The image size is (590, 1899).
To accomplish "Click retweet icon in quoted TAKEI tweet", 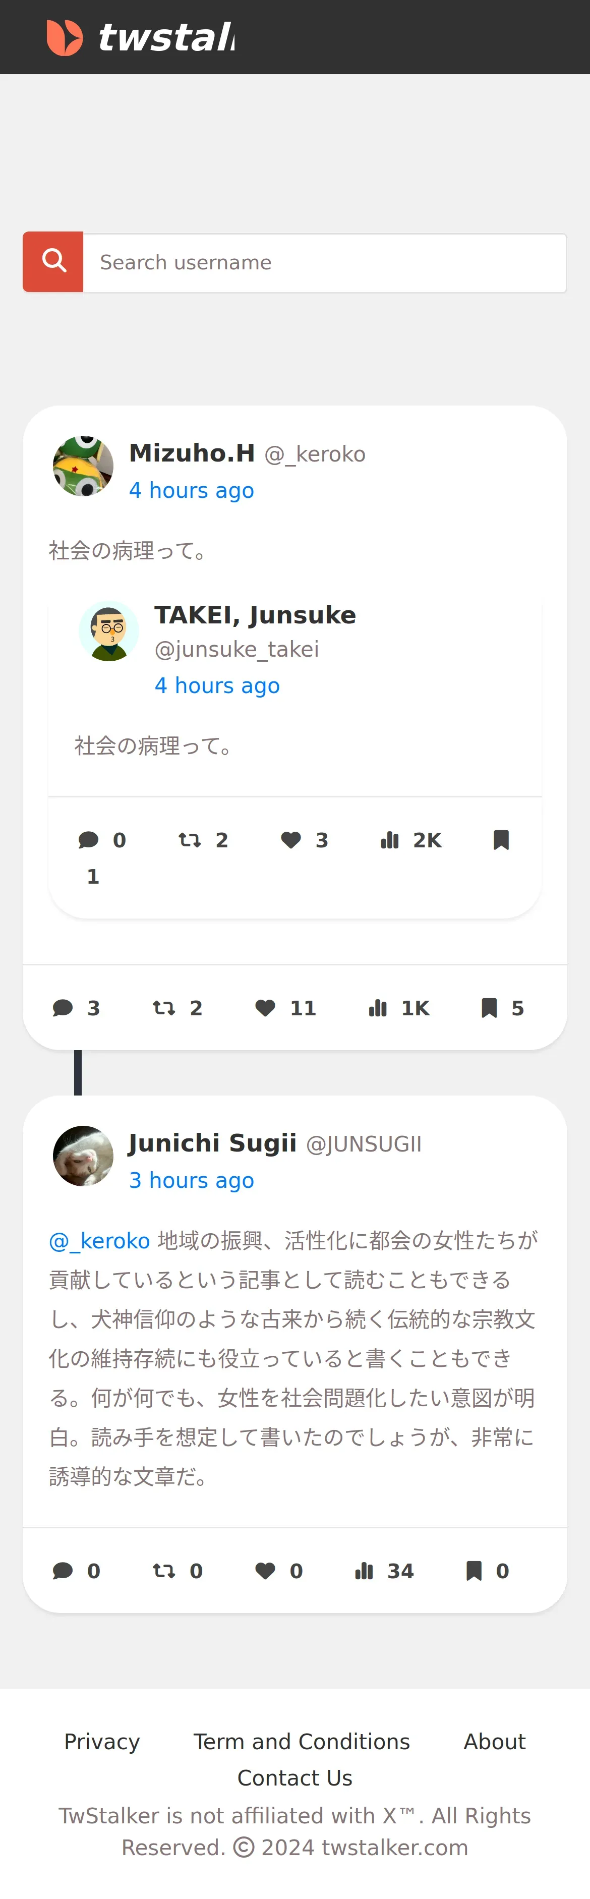I will [189, 840].
